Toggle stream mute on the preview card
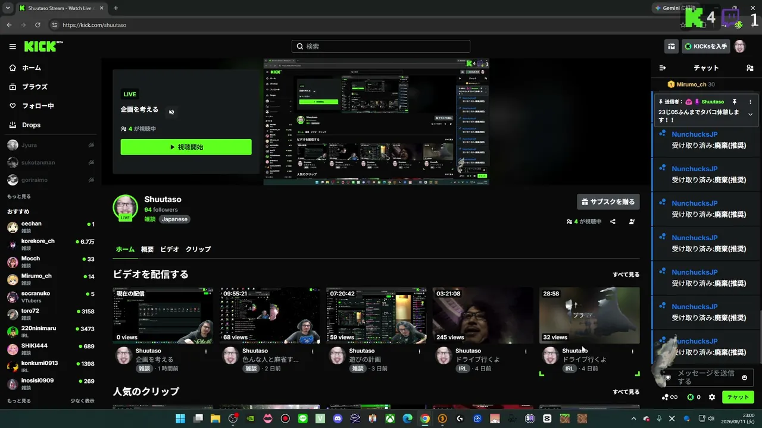The image size is (762, 428). 171,112
